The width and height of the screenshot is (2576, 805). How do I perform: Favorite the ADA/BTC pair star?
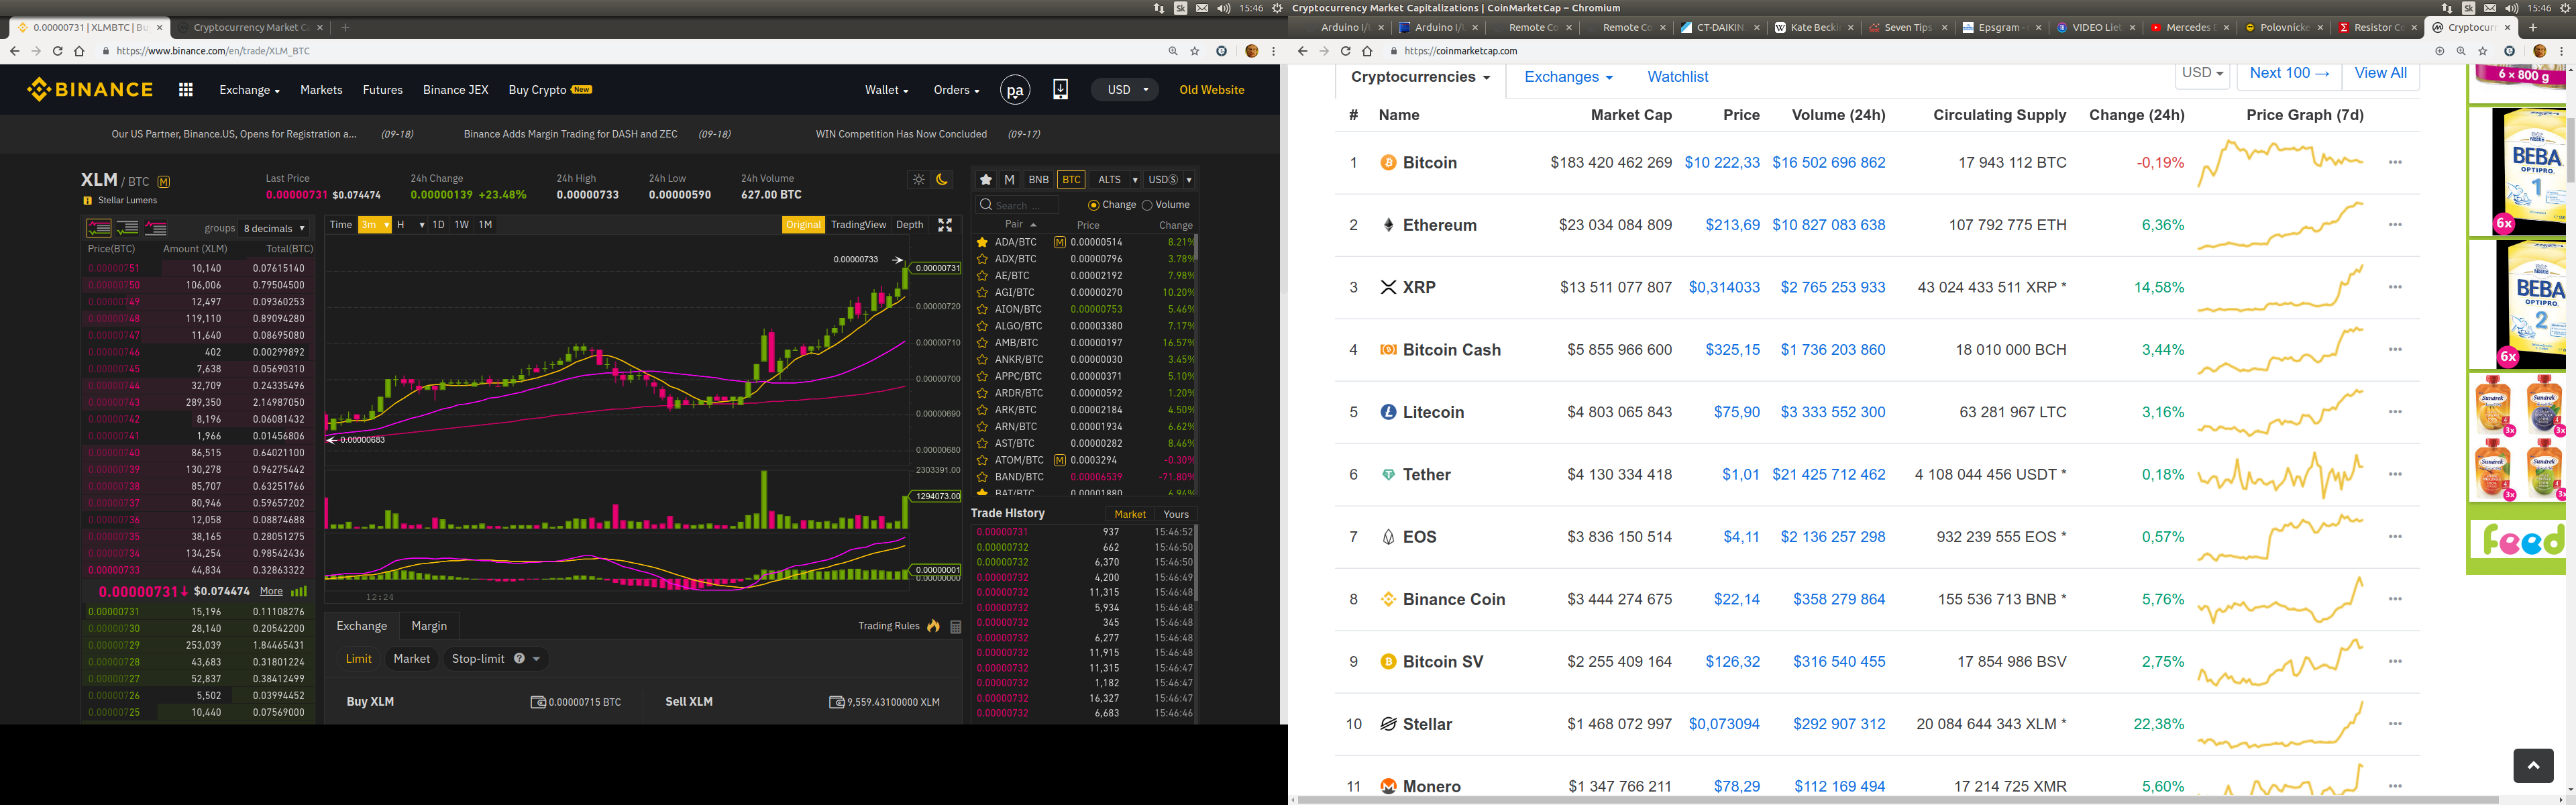point(982,242)
